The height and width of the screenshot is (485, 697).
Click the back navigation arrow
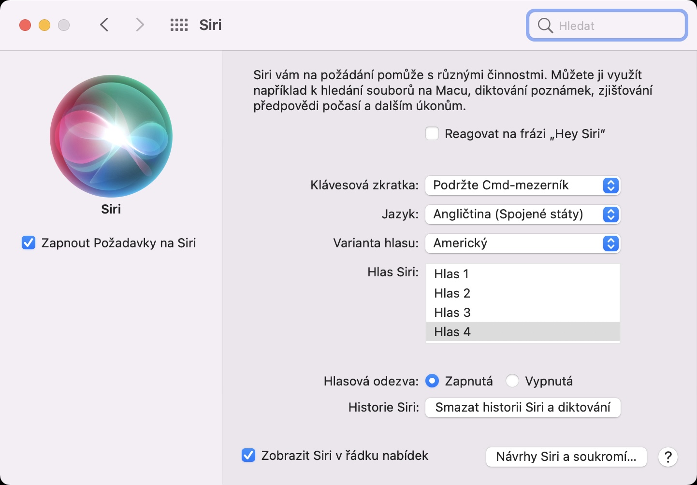pos(104,25)
